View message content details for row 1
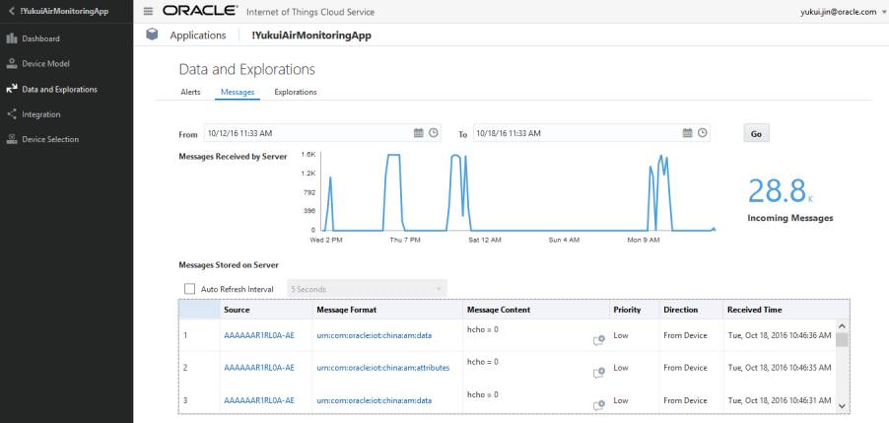This screenshot has height=423, width=889. [598, 340]
